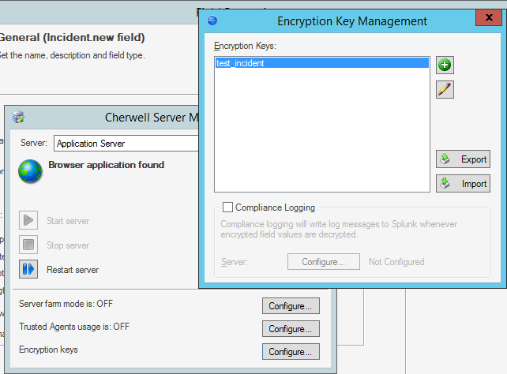
Task: Open the Server combo box showing Application Server
Action: point(126,144)
